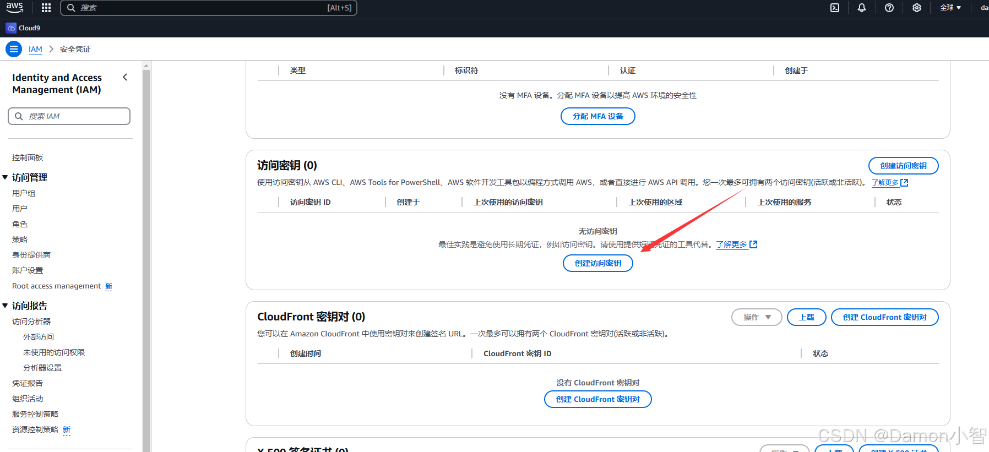Open the CloudFront 操作 dropdown

click(757, 317)
